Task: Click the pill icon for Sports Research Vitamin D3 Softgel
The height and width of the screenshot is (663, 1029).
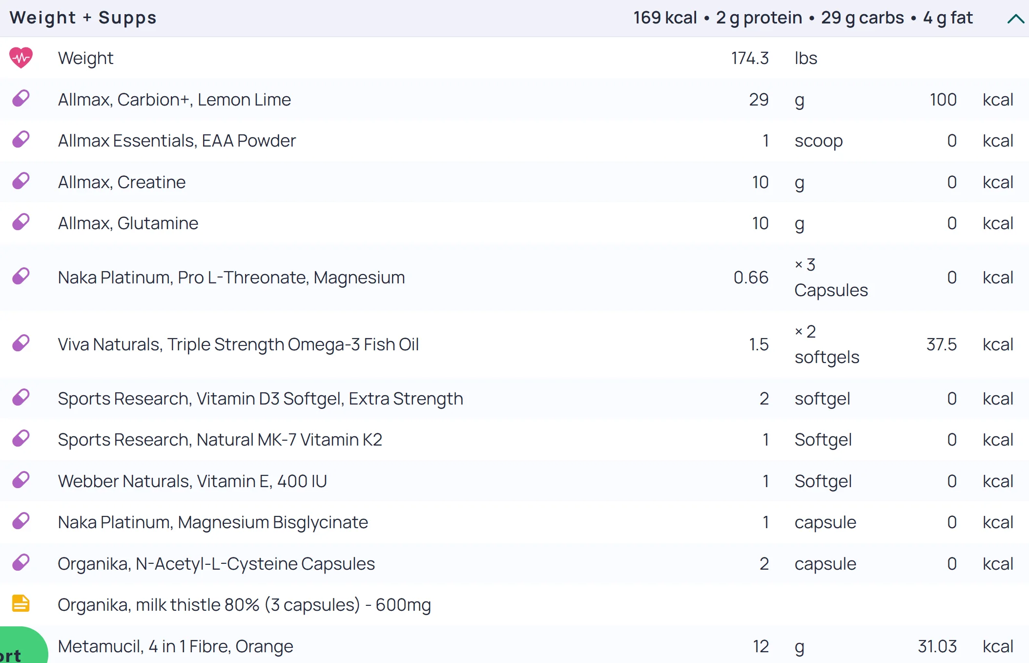Action: pos(21,398)
